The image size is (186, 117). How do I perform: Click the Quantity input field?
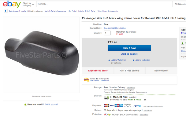click(107, 33)
